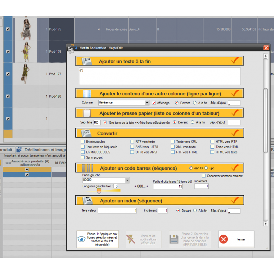Enable the En minuscules checkbox
This screenshot has width=274, height=274.
click(83, 141)
